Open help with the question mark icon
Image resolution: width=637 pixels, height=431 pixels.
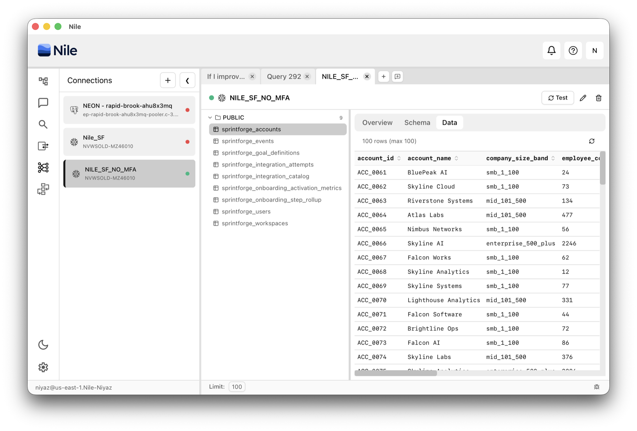coord(573,51)
